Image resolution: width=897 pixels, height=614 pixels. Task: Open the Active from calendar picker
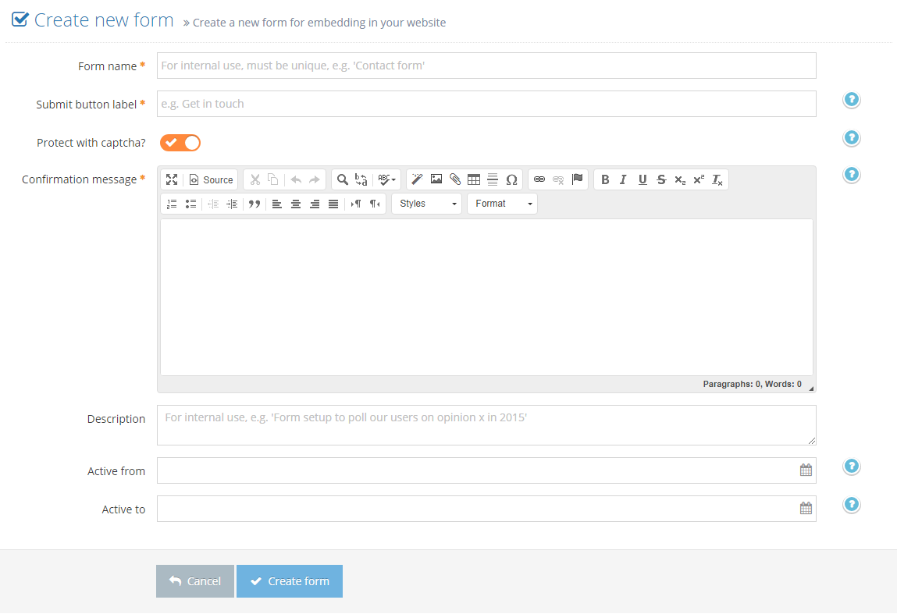click(805, 470)
